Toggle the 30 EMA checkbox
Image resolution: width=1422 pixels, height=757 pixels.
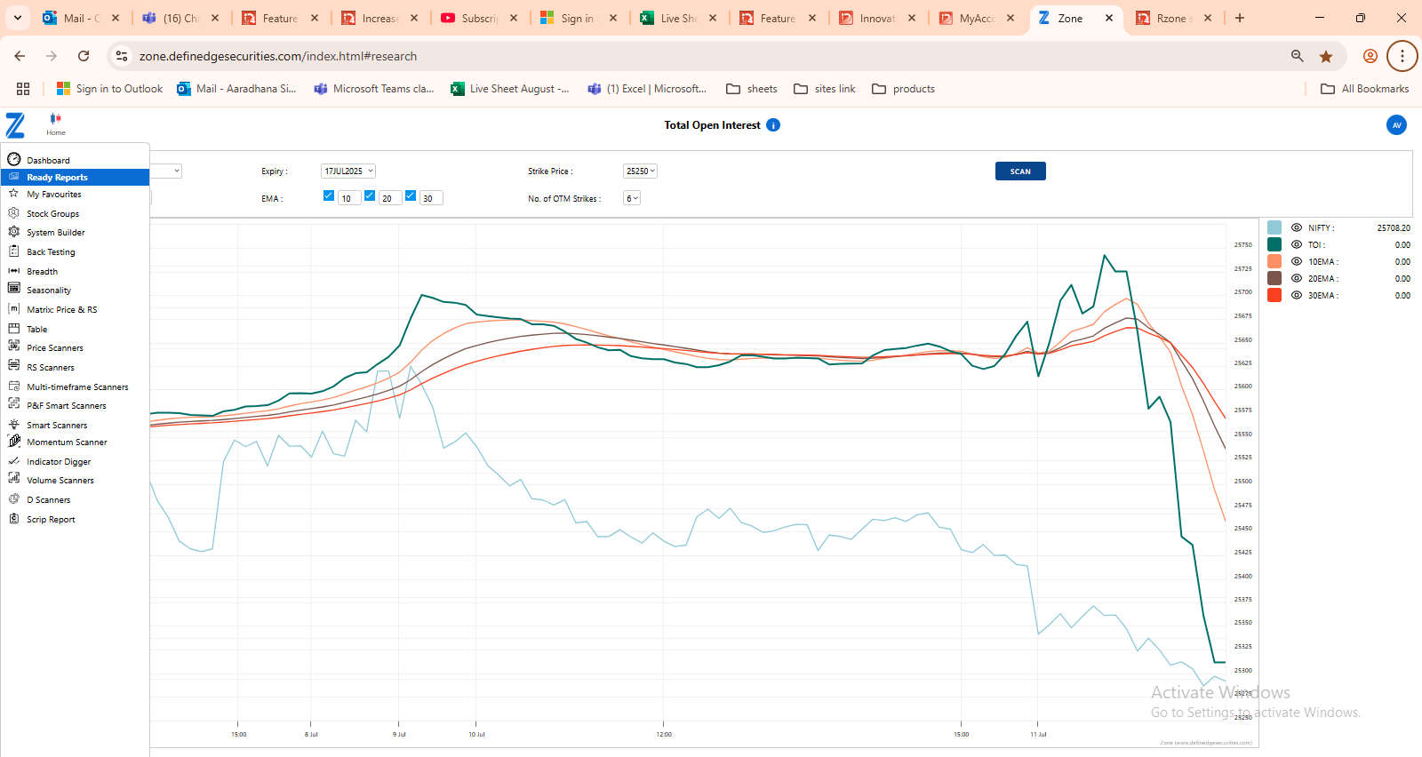[411, 195]
